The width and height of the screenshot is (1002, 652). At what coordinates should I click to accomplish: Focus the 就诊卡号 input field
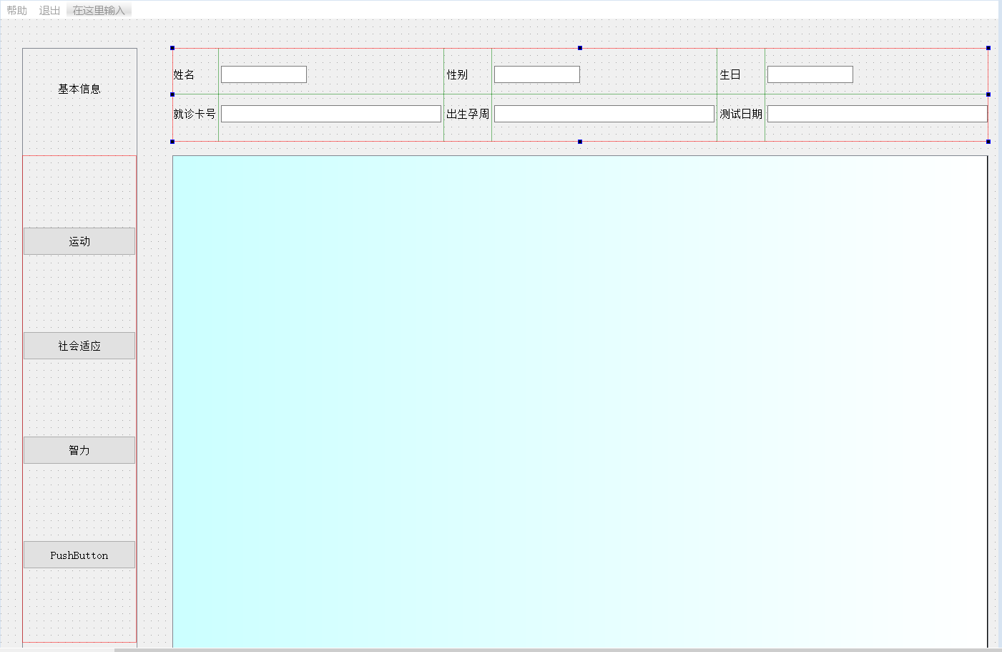tap(331, 114)
